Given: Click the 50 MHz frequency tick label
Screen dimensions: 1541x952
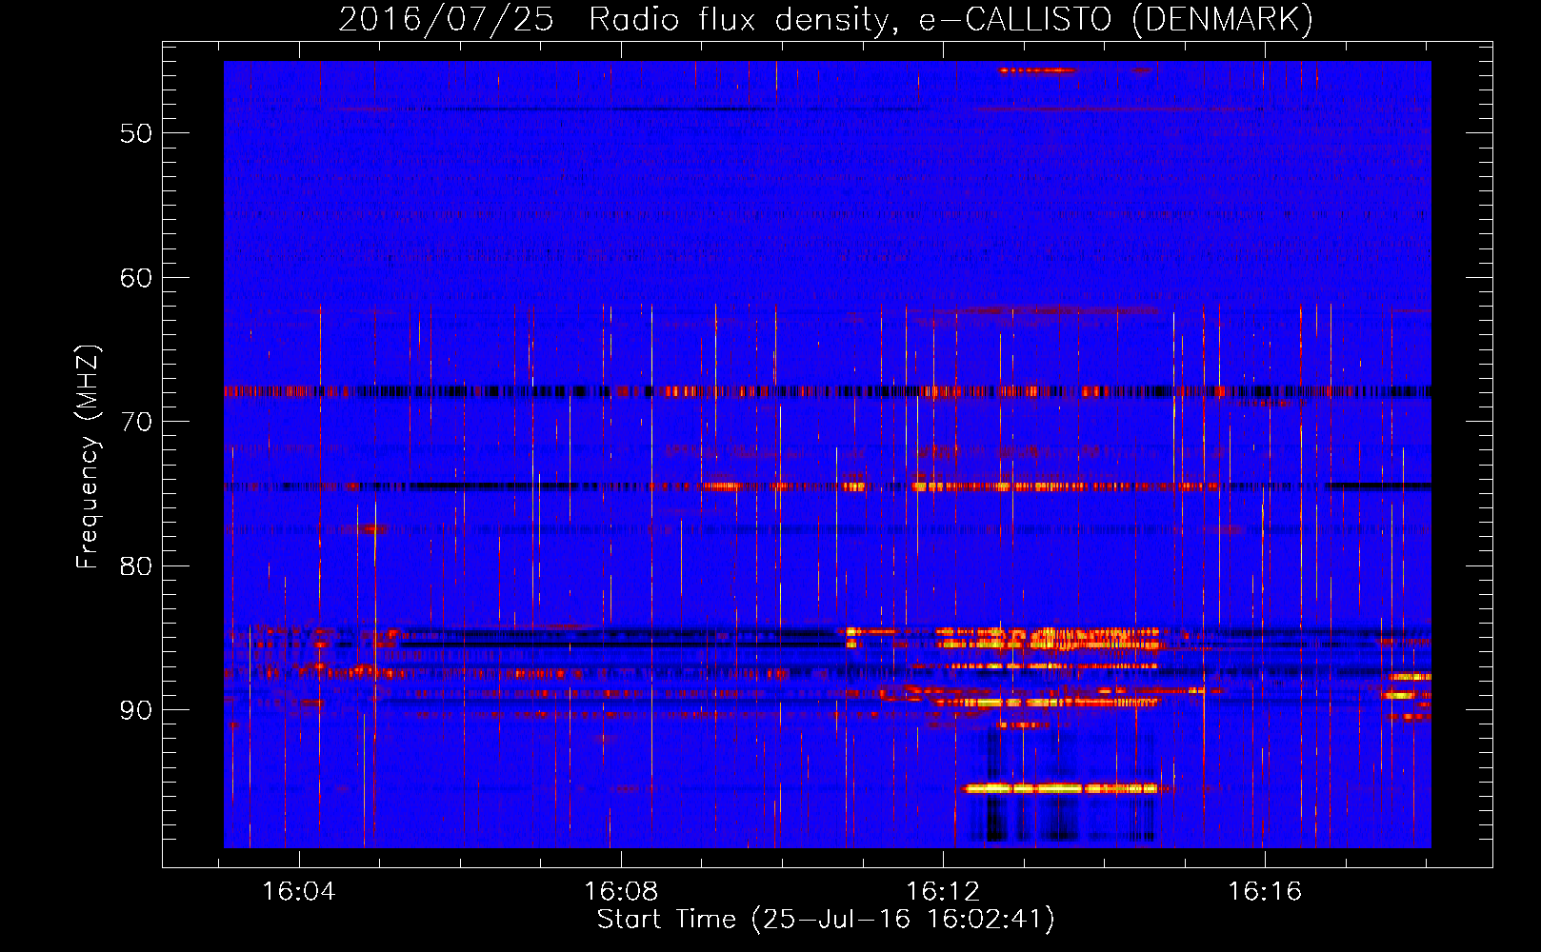Looking at the screenshot, I should 136,133.
